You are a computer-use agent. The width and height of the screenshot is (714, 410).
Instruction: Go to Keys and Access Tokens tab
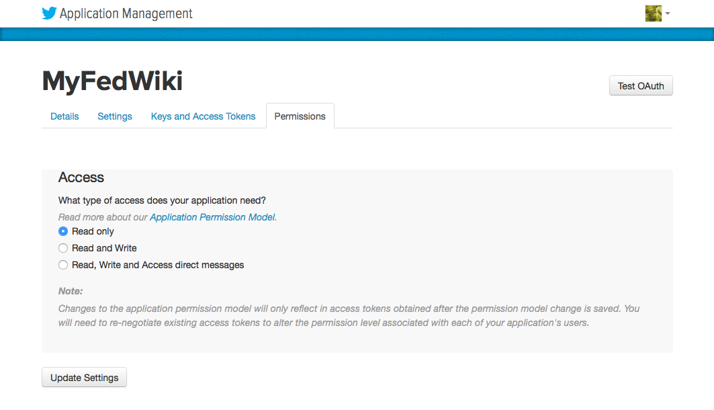pos(203,116)
